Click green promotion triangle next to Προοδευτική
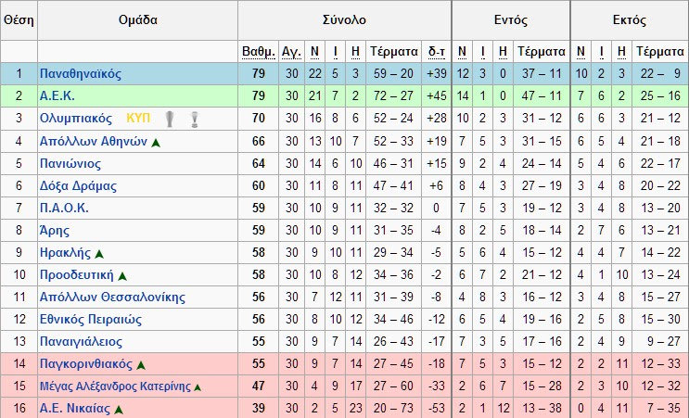 click(x=122, y=275)
